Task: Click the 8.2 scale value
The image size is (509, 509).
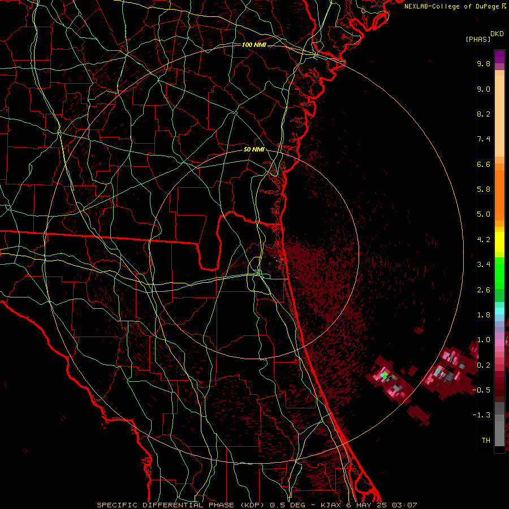Action: (x=484, y=114)
